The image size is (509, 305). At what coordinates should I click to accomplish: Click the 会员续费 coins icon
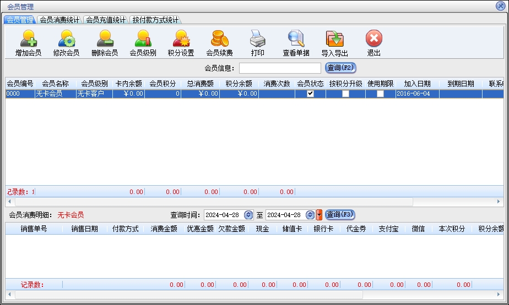219,40
